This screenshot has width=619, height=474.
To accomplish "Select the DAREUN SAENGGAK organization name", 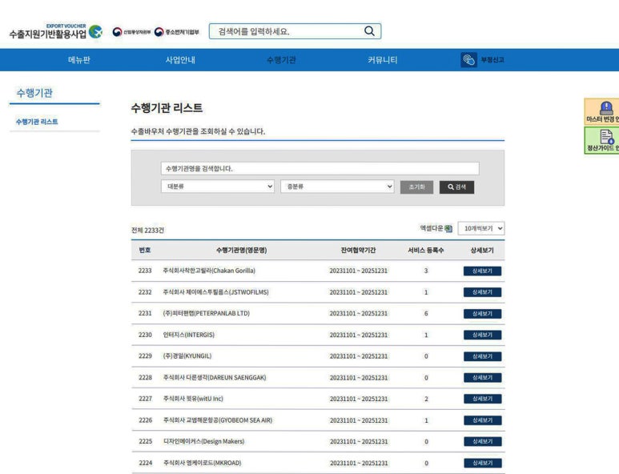I will tap(215, 378).
